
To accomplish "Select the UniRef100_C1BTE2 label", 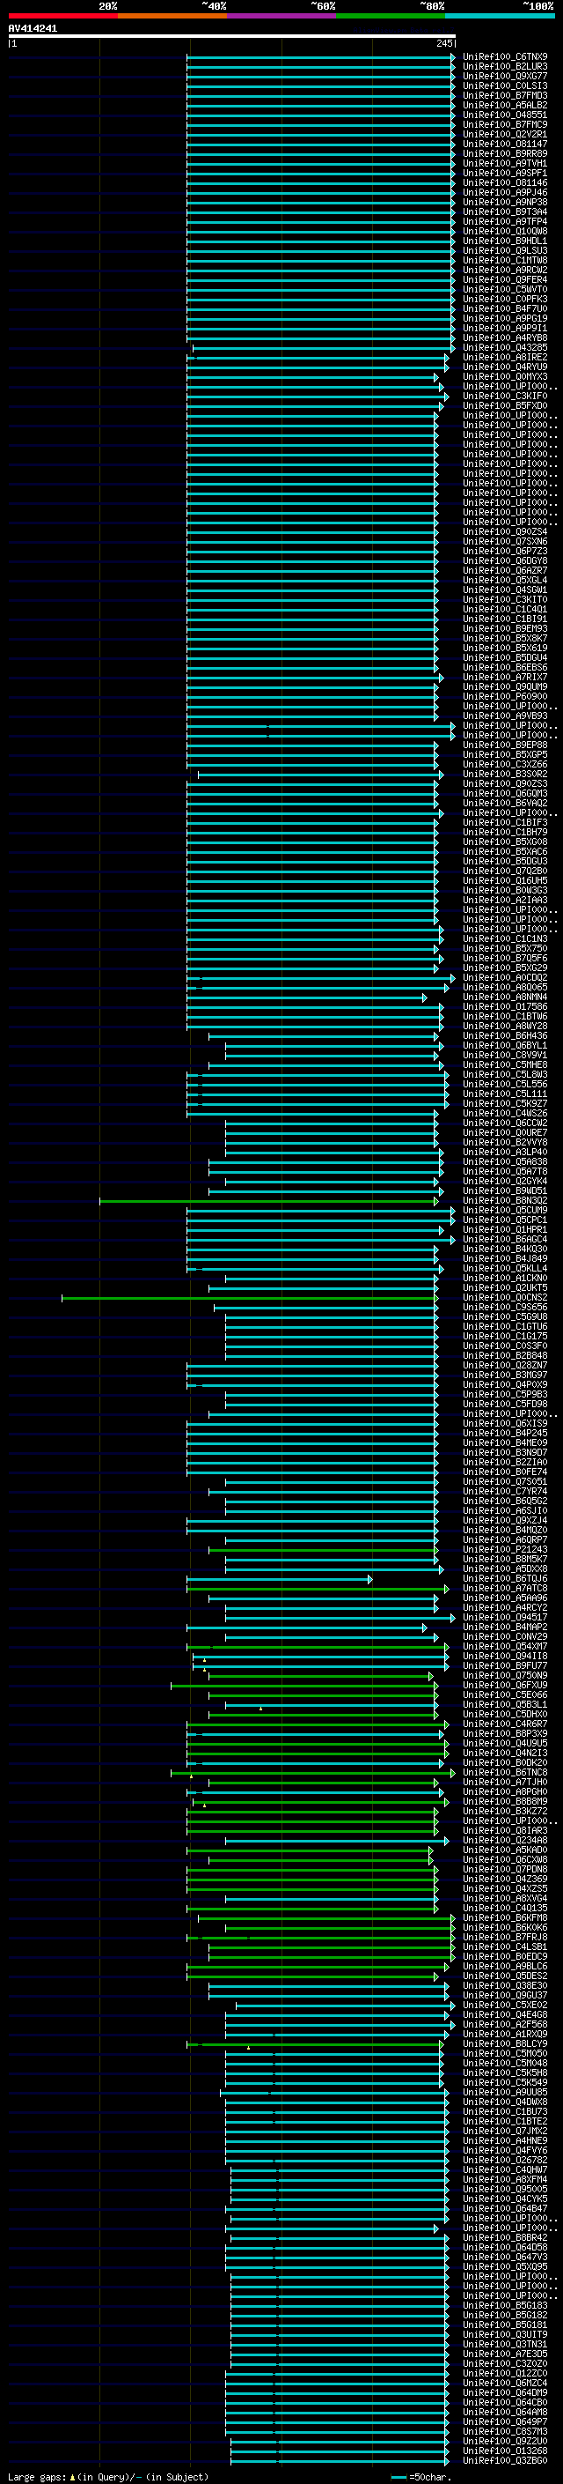I will coord(505,2120).
